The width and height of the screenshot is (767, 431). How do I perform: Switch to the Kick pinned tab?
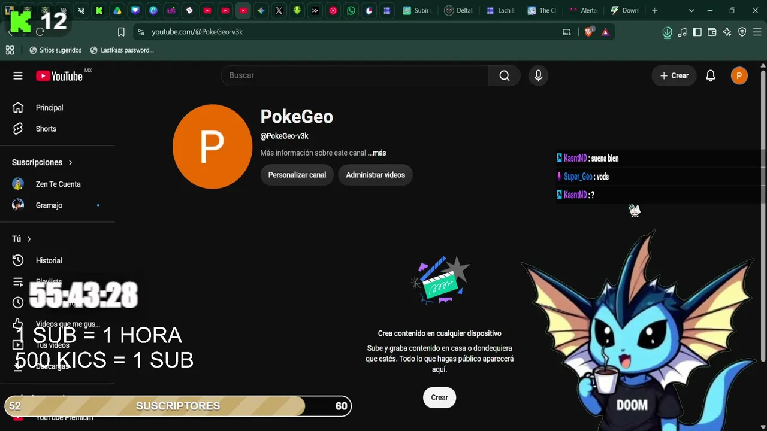tap(99, 10)
